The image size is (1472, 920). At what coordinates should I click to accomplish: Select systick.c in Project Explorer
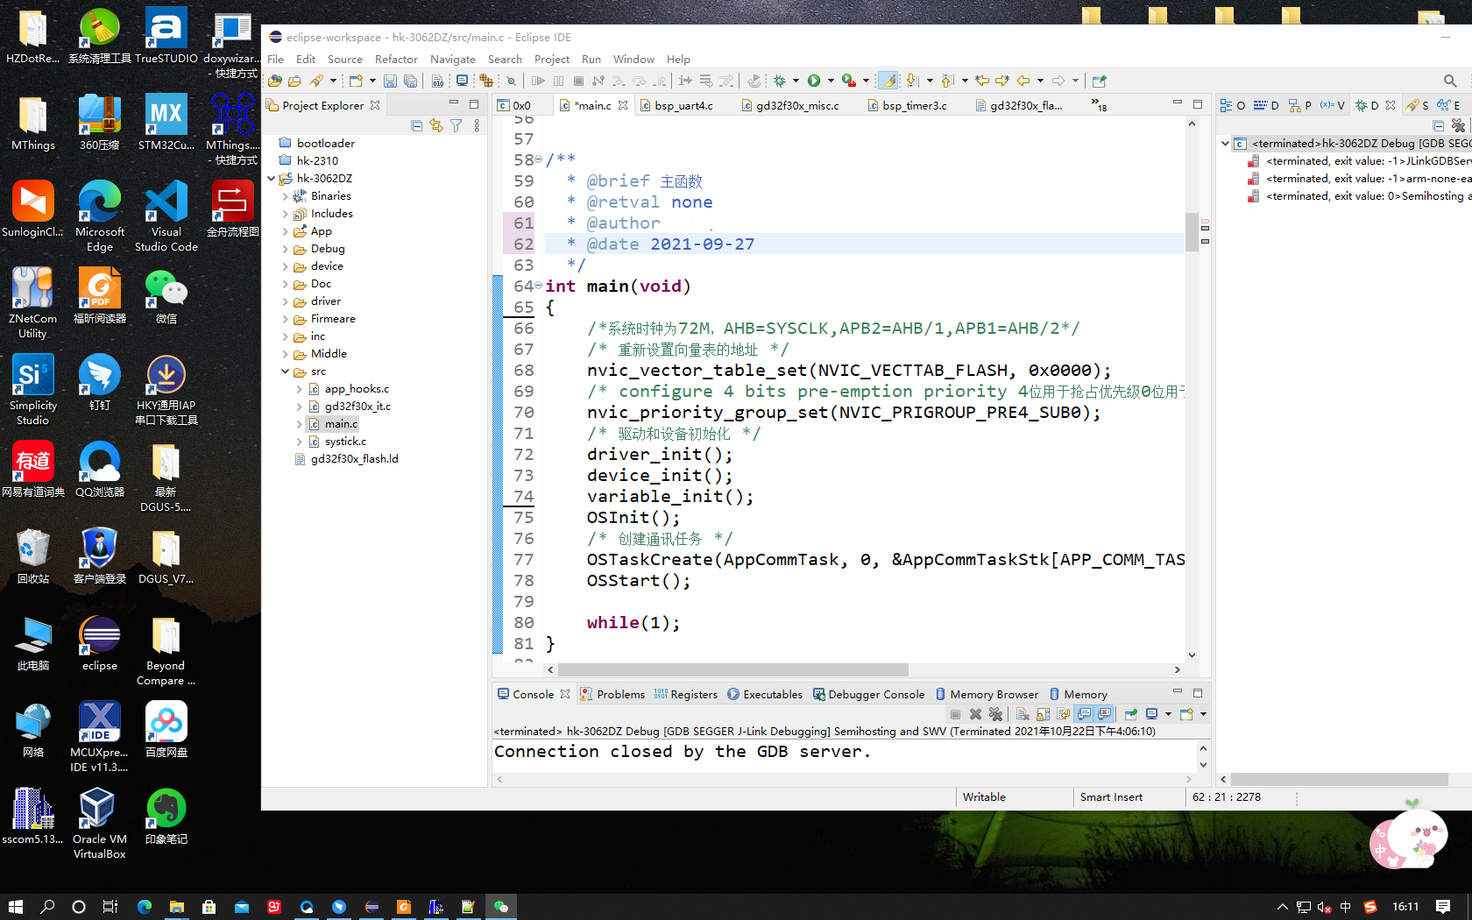[x=345, y=442]
